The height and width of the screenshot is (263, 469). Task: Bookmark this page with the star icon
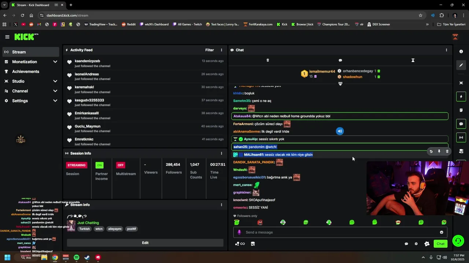(421, 15)
